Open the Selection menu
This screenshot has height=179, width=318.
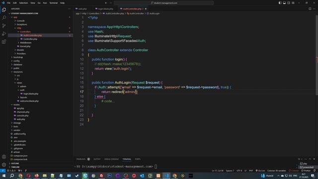tap(23, 3)
